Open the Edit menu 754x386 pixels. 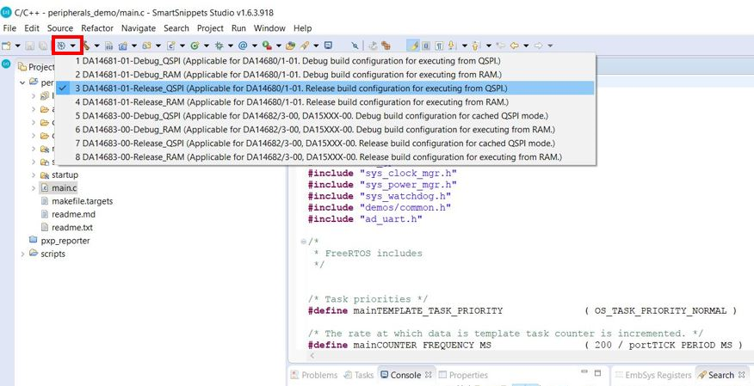[x=32, y=28]
